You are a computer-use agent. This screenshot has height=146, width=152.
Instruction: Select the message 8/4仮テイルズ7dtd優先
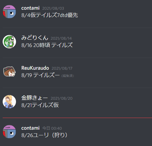(x=50, y=15)
